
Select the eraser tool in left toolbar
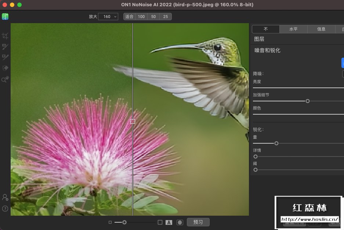click(5, 68)
